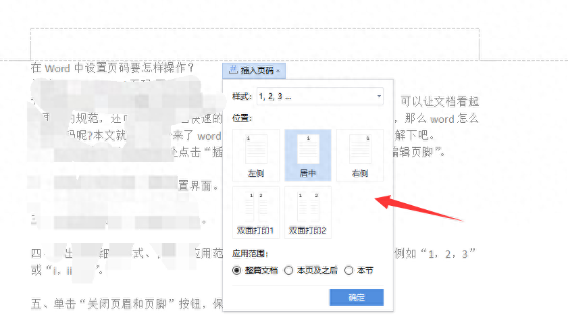The width and height of the screenshot is (568, 326).
Task: Open the 样式 number format dropdown
Action: point(320,97)
